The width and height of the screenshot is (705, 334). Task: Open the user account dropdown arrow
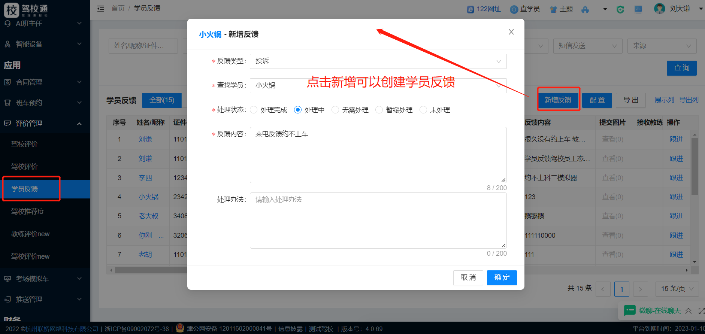(701, 9)
